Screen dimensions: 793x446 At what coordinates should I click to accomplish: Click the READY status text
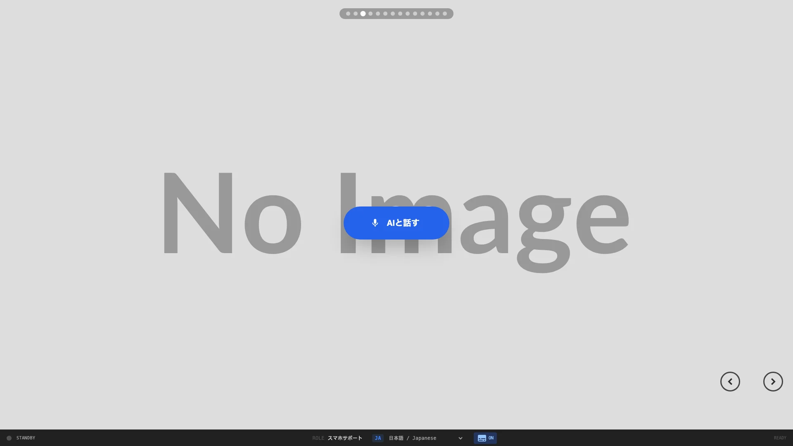pos(780,438)
